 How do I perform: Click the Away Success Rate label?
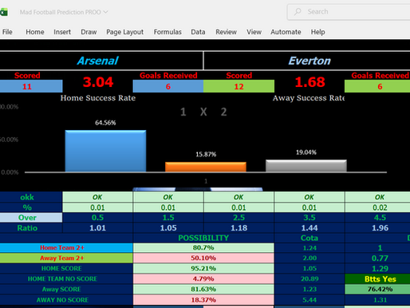(x=309, y=98)
